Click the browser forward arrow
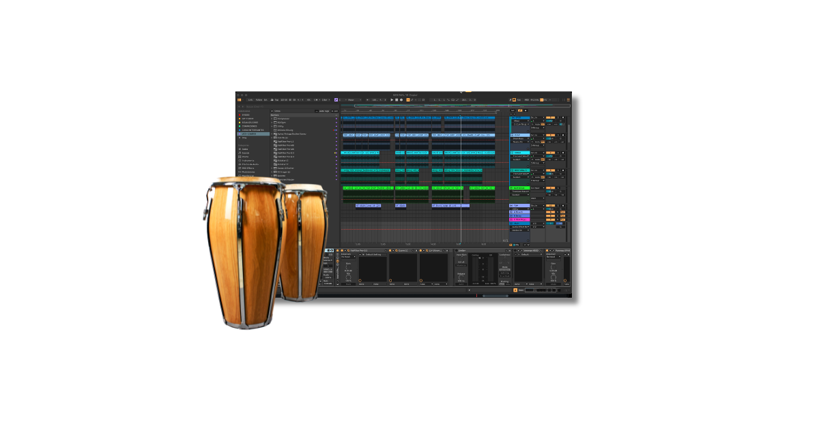 (x=243, y=106)
